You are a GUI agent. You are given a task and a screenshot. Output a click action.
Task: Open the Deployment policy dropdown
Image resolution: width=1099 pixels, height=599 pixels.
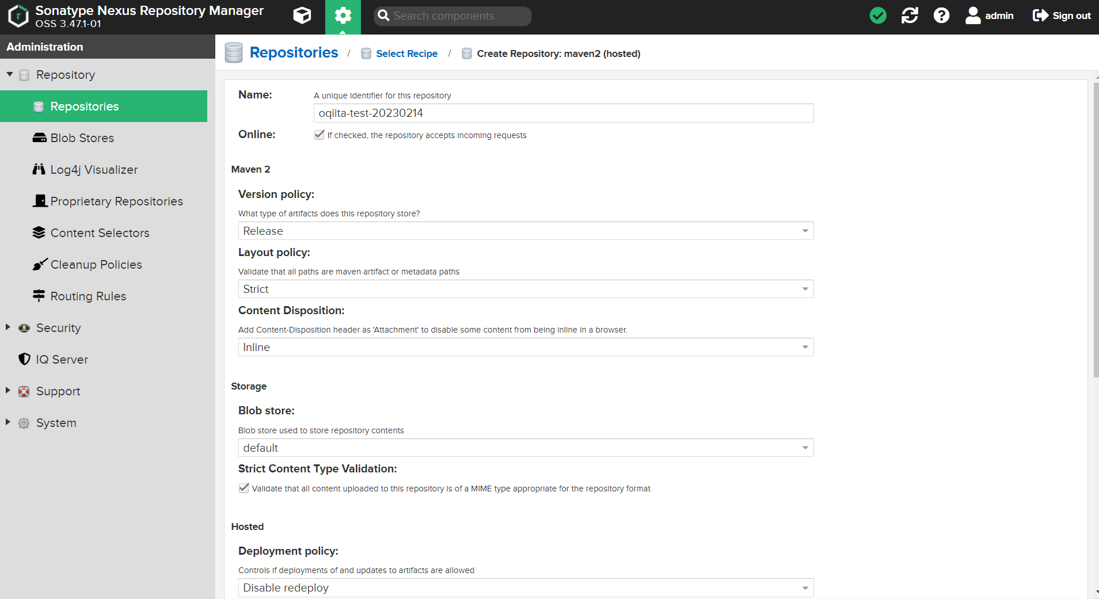coord(526,587)
